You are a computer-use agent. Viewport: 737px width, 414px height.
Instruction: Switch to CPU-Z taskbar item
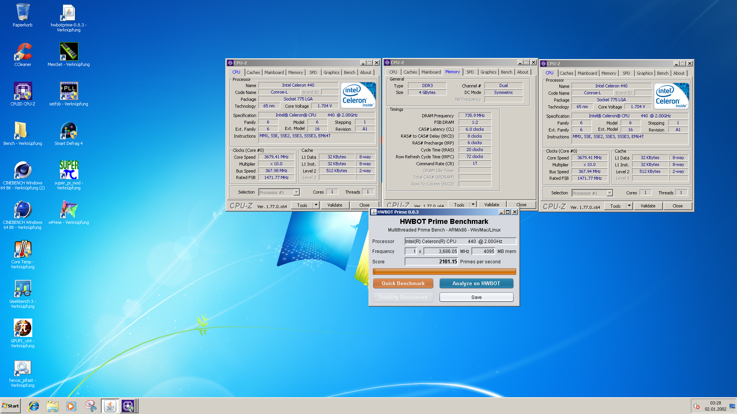pos(128,406)
